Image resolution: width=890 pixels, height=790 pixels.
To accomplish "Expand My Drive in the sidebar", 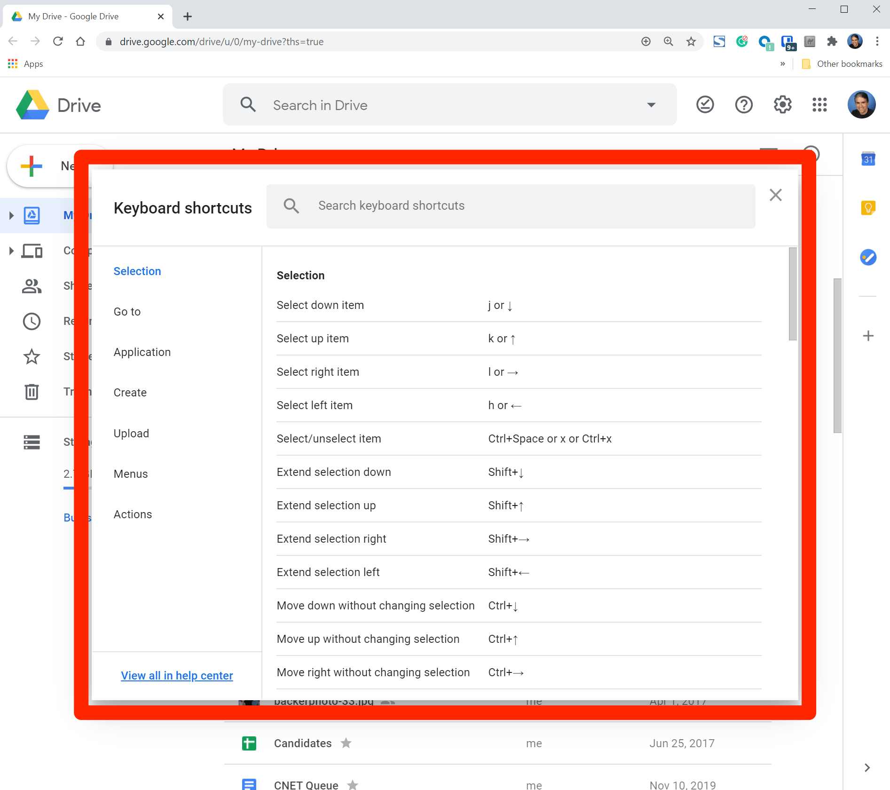I will click(11, 215).
